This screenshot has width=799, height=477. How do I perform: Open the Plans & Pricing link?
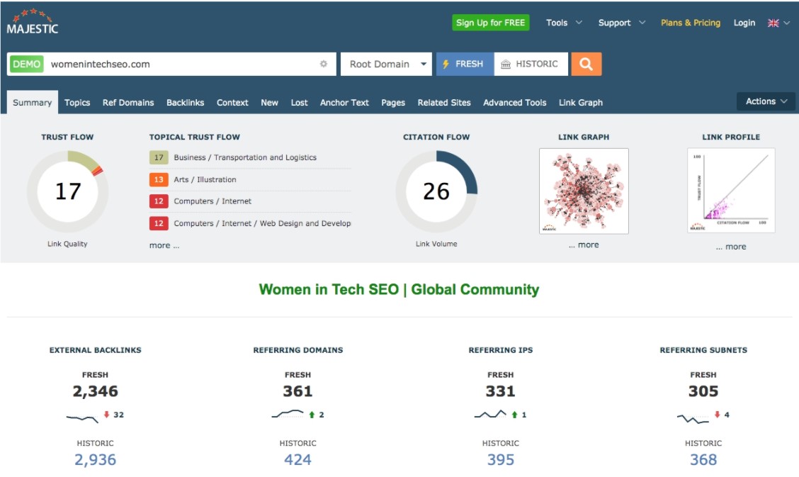[690, 23]
